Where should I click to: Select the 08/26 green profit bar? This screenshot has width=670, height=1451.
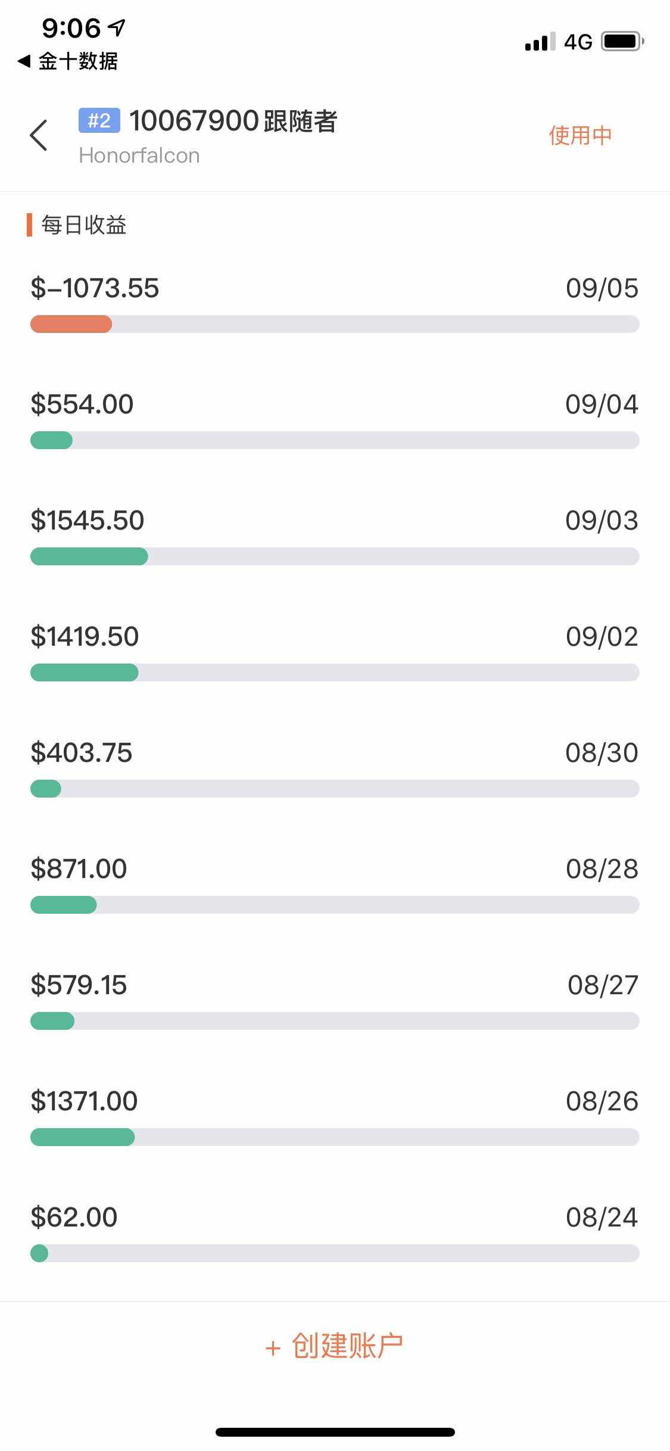pos(83,1137)
